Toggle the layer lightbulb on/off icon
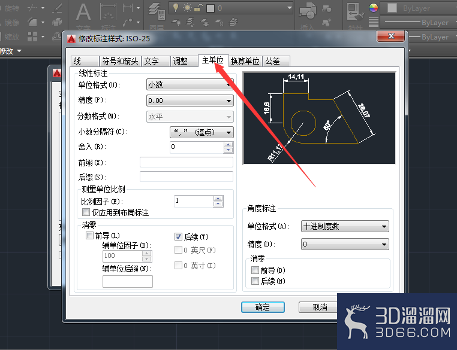 click(176, 8)
